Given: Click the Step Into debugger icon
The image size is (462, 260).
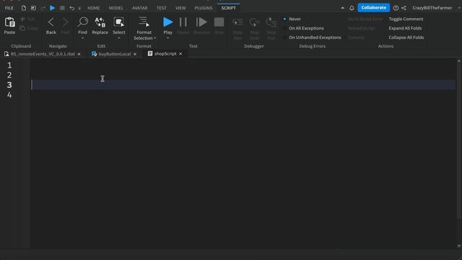Looking at the screenshot, I should tap(237, 22).
